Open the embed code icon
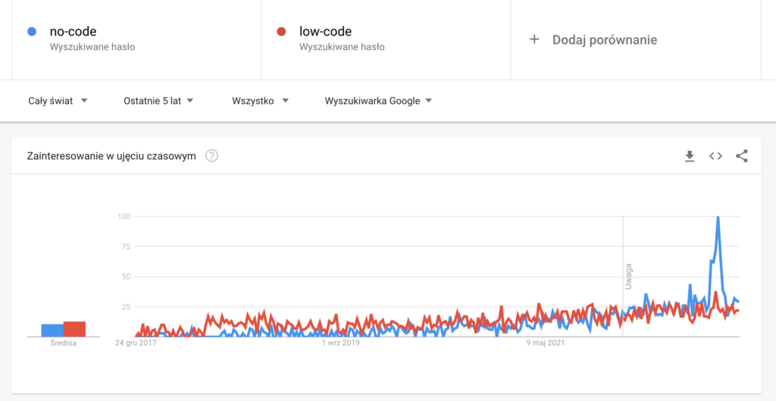Image resolution: width=776 pixels, height=401 pixels. pyautogui.click(x=715, y=156)
